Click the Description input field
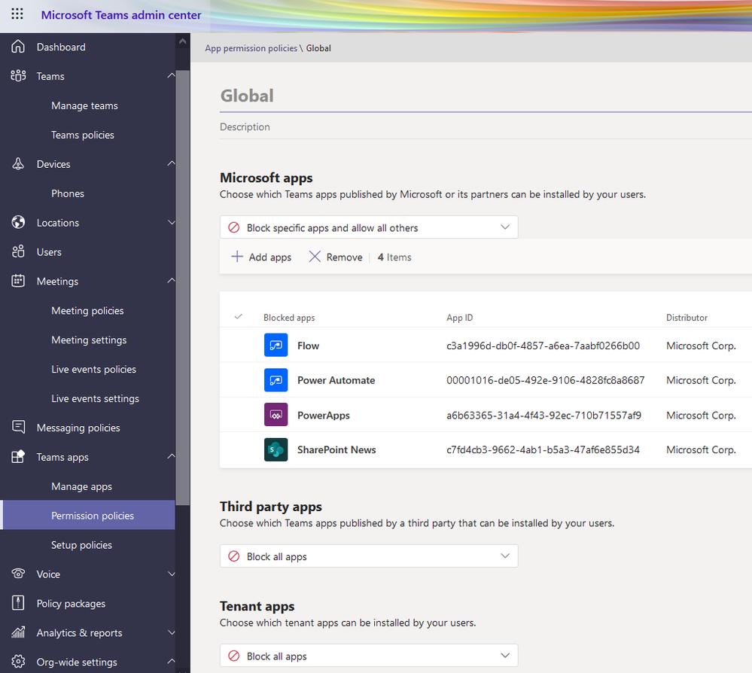Image resolution: width=752 pixels, height=673 pixels. 486,126
